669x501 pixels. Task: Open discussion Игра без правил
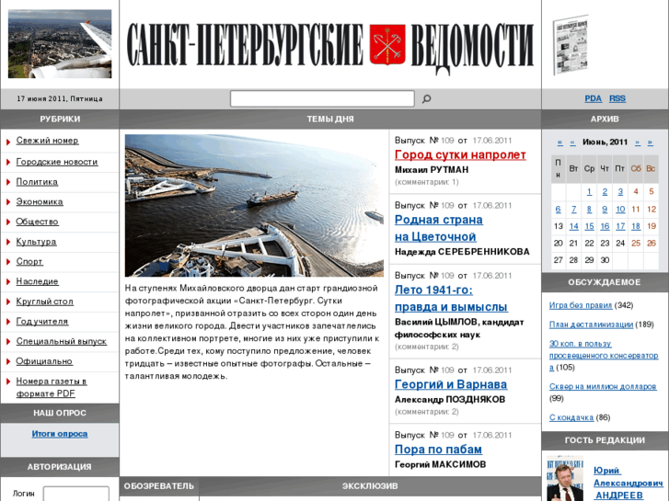click(x=581, y=305)
